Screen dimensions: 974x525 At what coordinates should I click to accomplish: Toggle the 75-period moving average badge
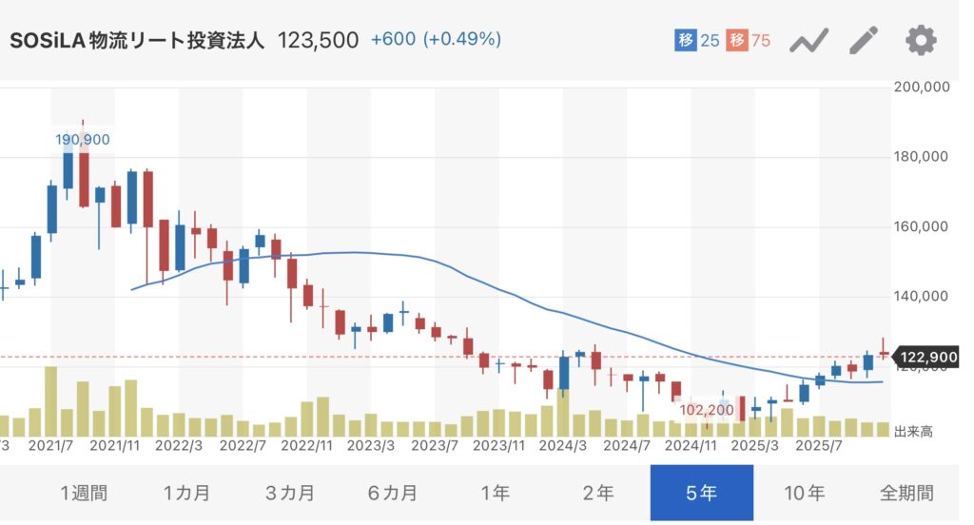(x=748, y=41)
